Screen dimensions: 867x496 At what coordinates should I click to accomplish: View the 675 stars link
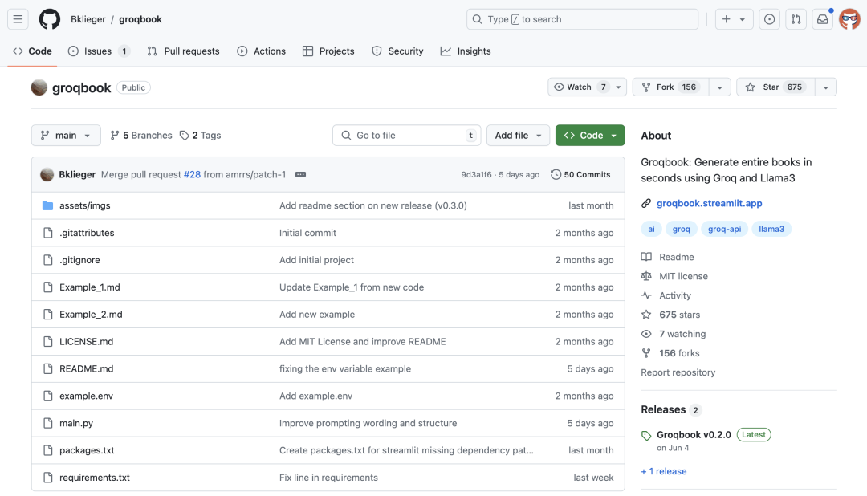670,315
